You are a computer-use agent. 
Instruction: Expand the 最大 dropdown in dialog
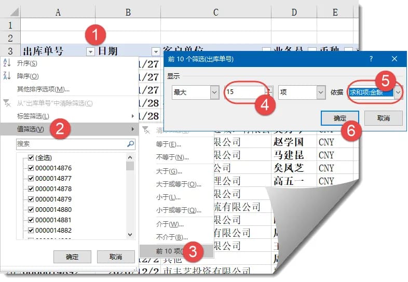(x=215, y=92)
